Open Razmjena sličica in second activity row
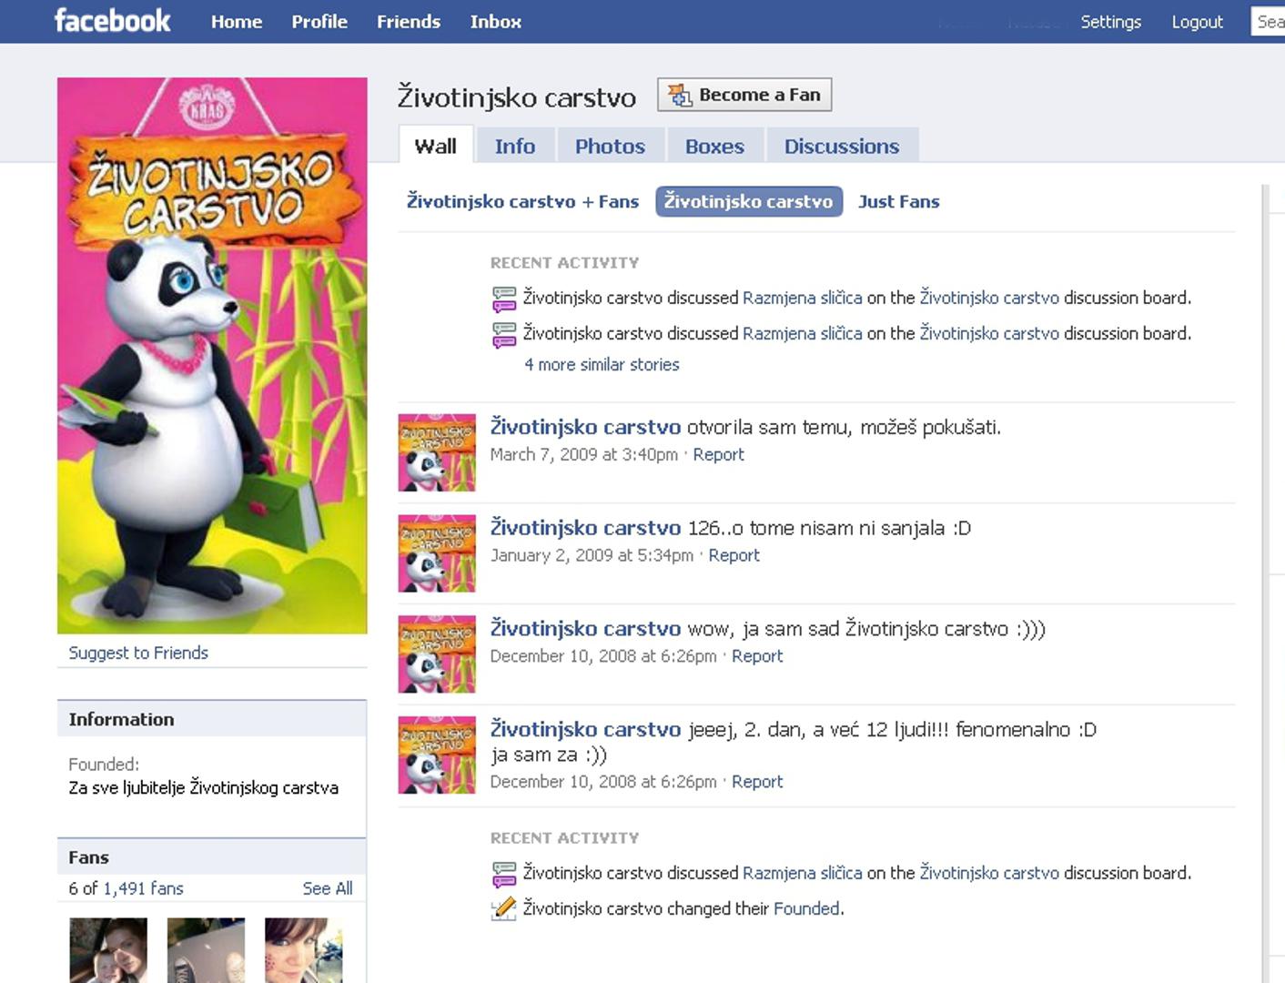The image size is (1285, 983). pos(802,333)
